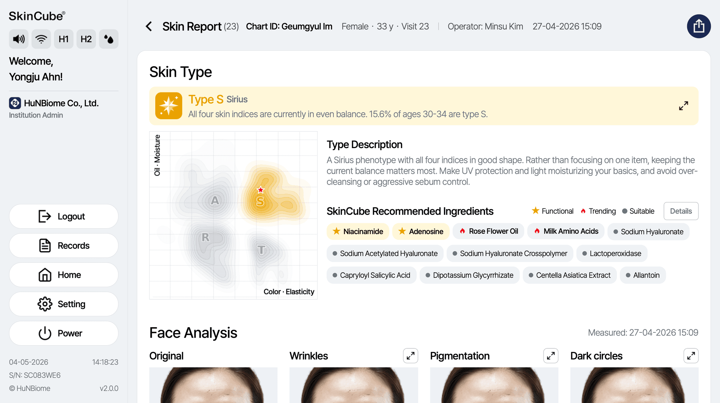This screenshot has height=403, width=720.
Task: Select the Niacinamide ingredient chip
Action: (x=358, y=232)
